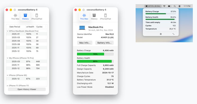The width and height of the screenshot is (197, 104).
Task: Select the 2025-03 row with 448 cycles
Action: (27, 61)
